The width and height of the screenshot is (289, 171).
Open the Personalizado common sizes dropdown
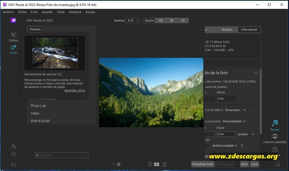[x=234, y=121]
